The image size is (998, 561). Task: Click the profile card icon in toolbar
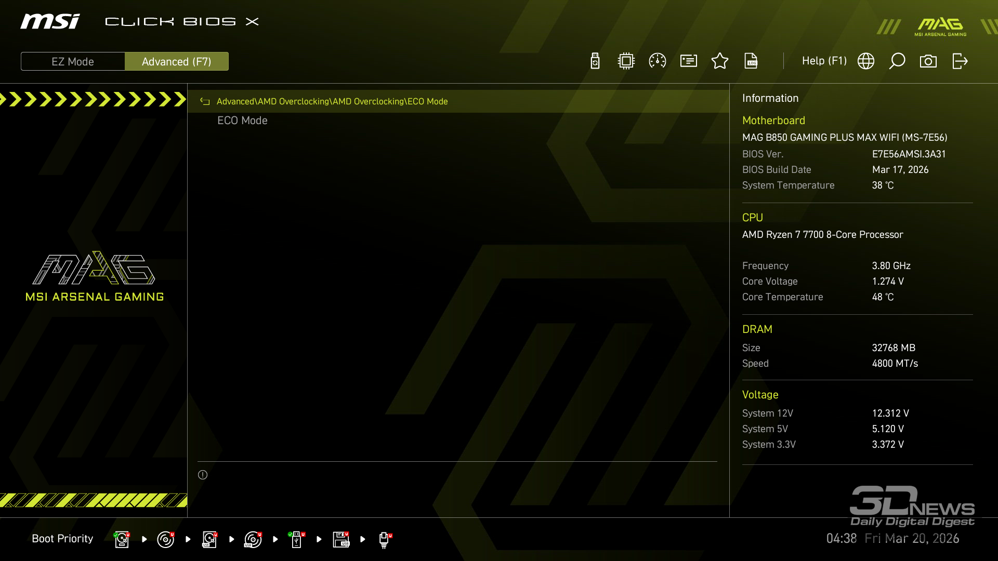[689, 61]
